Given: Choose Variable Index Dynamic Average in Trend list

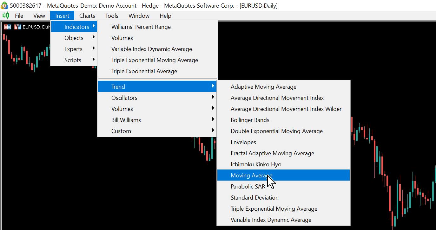Looking at the screenshot, I should point(283,220).
